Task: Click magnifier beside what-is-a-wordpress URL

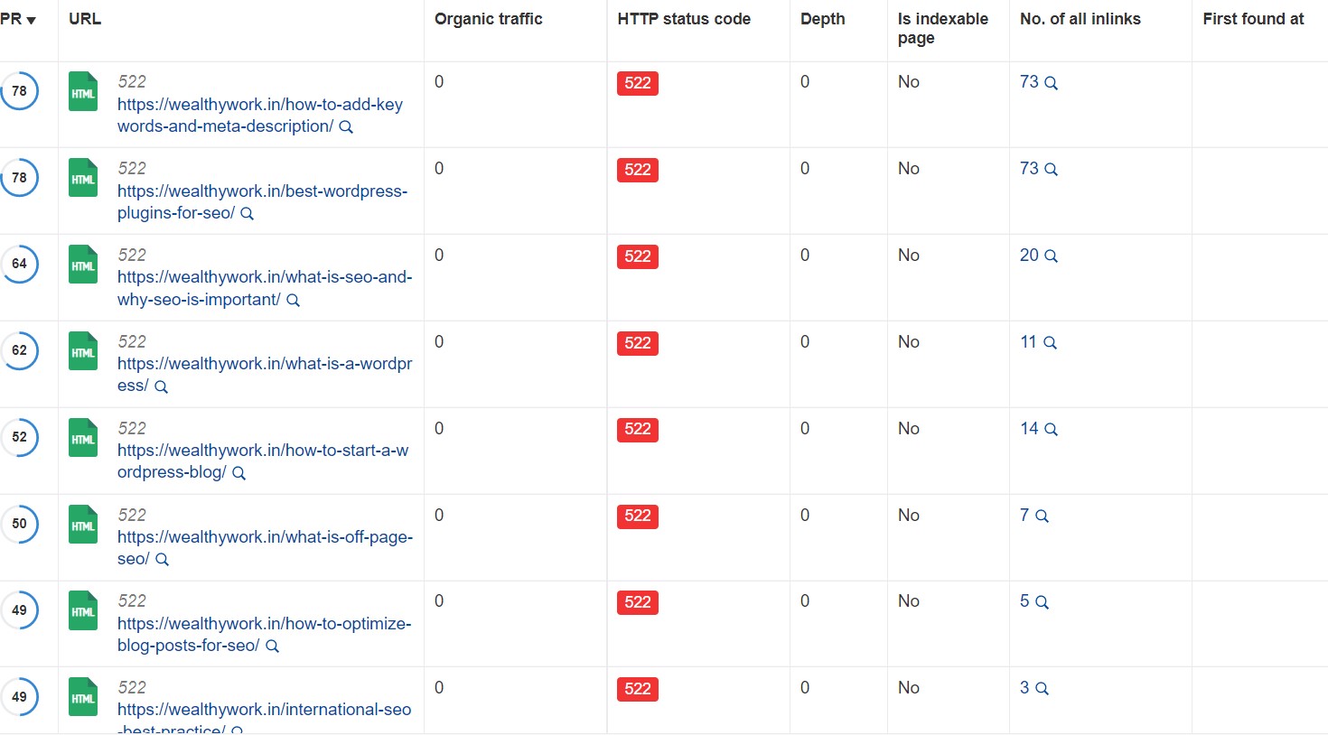Action: click(x=161, y=386)
